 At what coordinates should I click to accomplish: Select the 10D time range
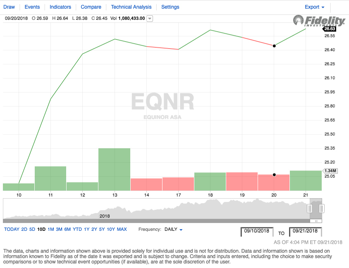click(41, 229)
